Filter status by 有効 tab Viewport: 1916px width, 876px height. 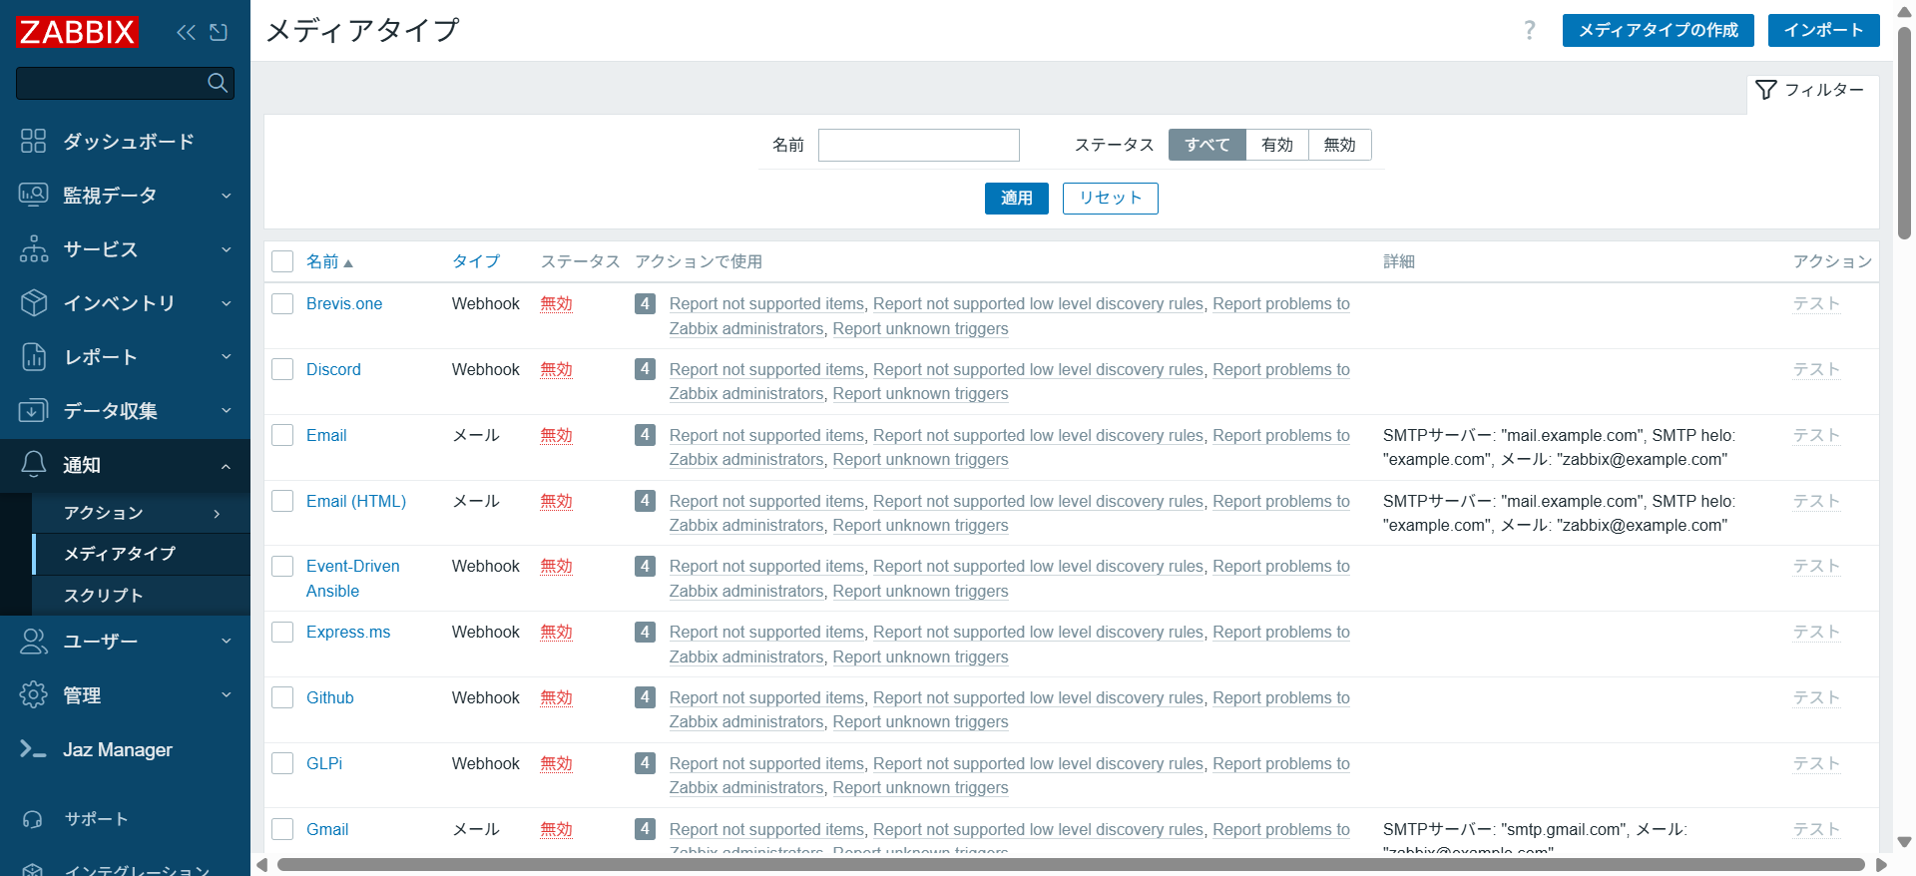point(1276,145)
